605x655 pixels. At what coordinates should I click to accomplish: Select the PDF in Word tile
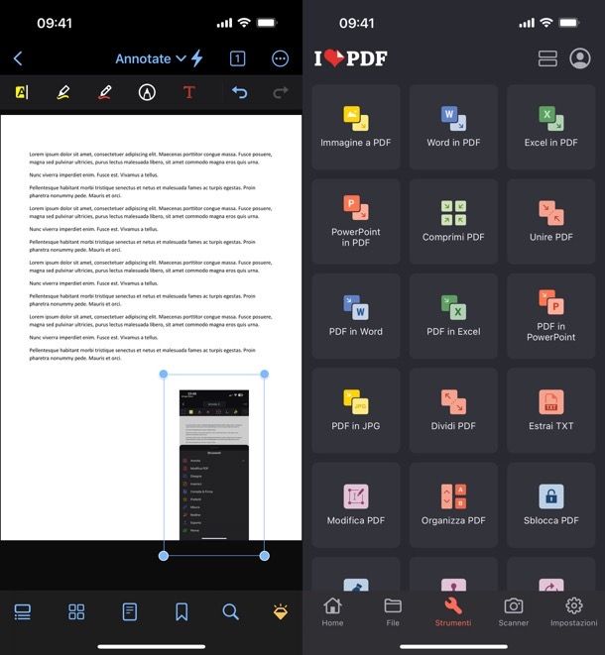coord(356,316)
